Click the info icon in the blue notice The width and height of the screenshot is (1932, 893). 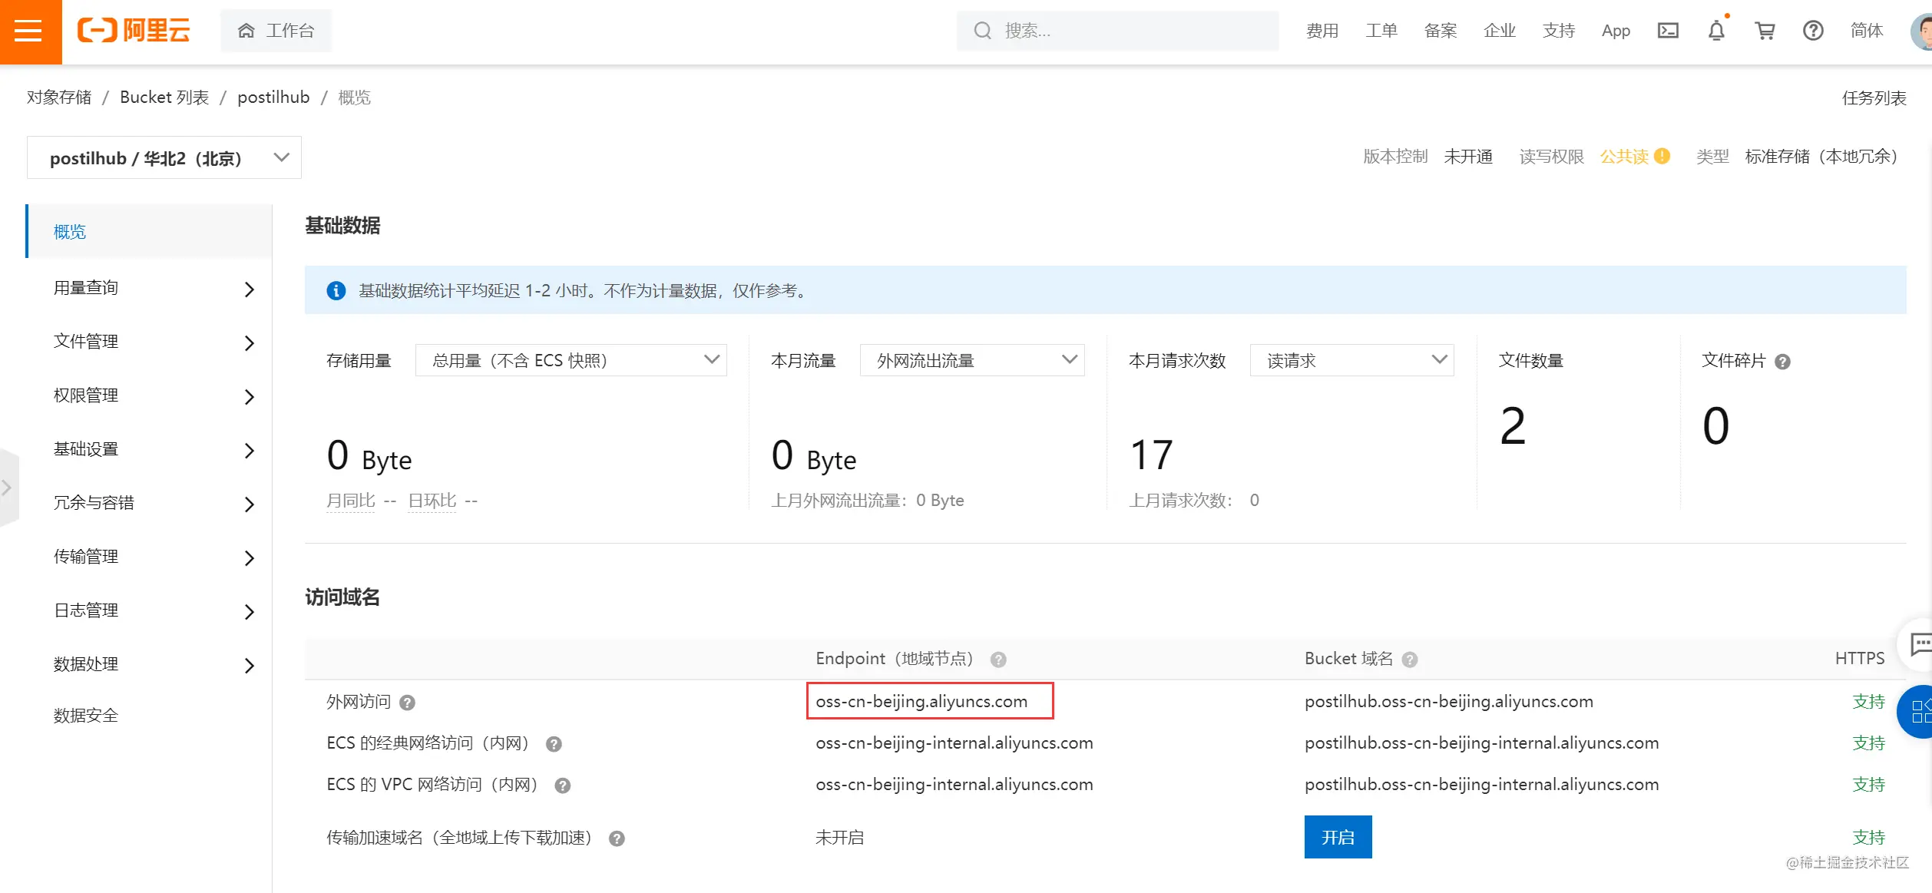pos(336,290)
